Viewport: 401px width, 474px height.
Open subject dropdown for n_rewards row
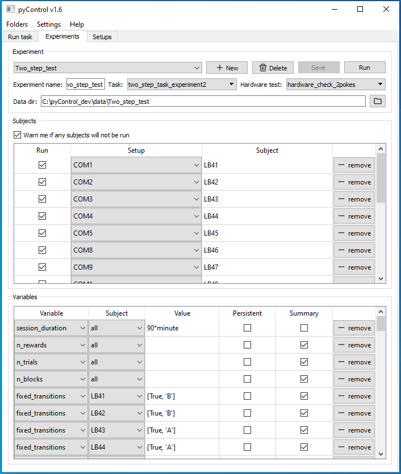(x=117, y=345)
